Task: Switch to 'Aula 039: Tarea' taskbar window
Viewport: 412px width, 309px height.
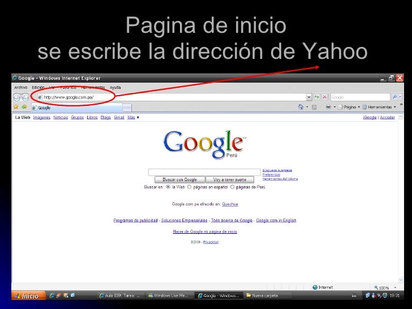Action: click(121, 295)
